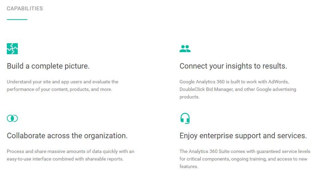The height and width of the screenshot is (177, 317).
Task: Click the green puzzle piece icon
Action: 12,49
